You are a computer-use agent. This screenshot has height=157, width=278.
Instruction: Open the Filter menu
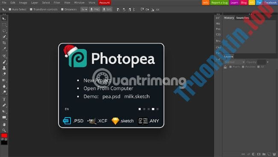click(57, 3)
